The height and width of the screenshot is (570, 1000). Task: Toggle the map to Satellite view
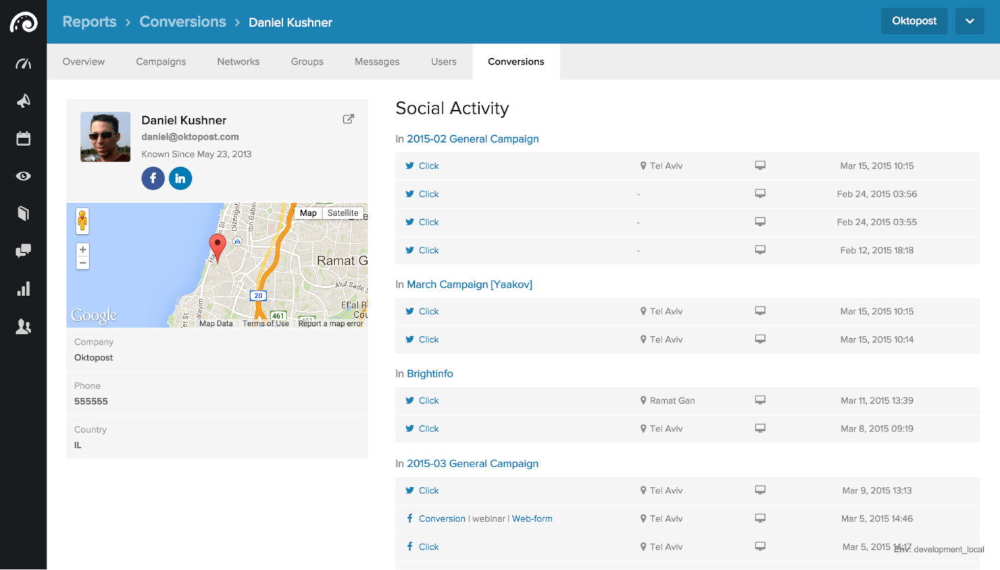click(343, 212)
